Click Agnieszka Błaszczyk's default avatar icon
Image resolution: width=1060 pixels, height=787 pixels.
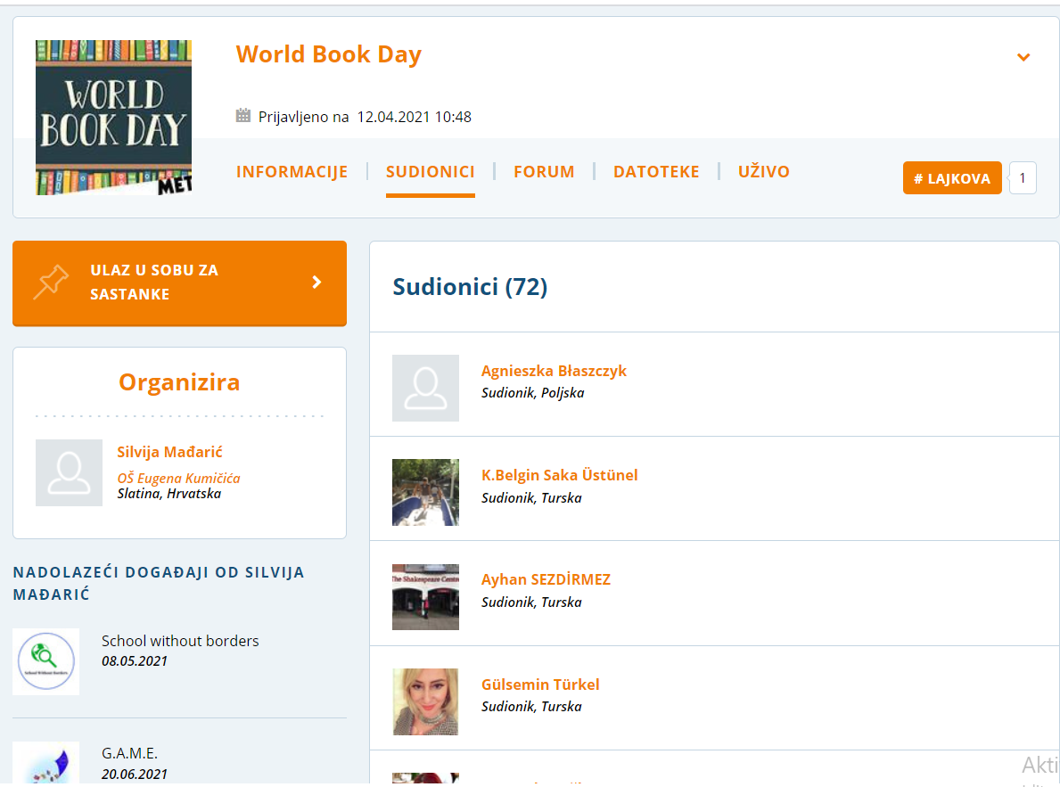tap(425, 388)
